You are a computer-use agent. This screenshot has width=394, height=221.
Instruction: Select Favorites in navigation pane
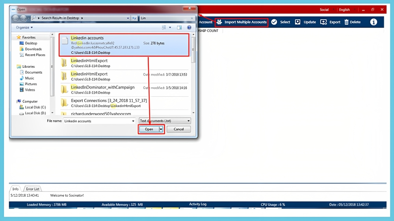click(x=26, y=37)
